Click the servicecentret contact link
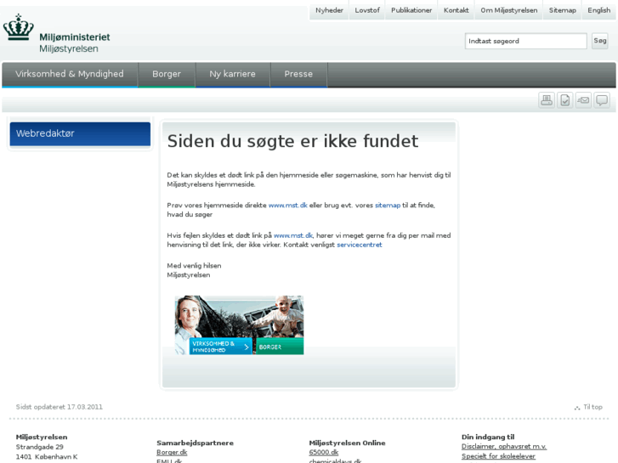This screenshot has height=463, width=618. [x=360, y=245]
